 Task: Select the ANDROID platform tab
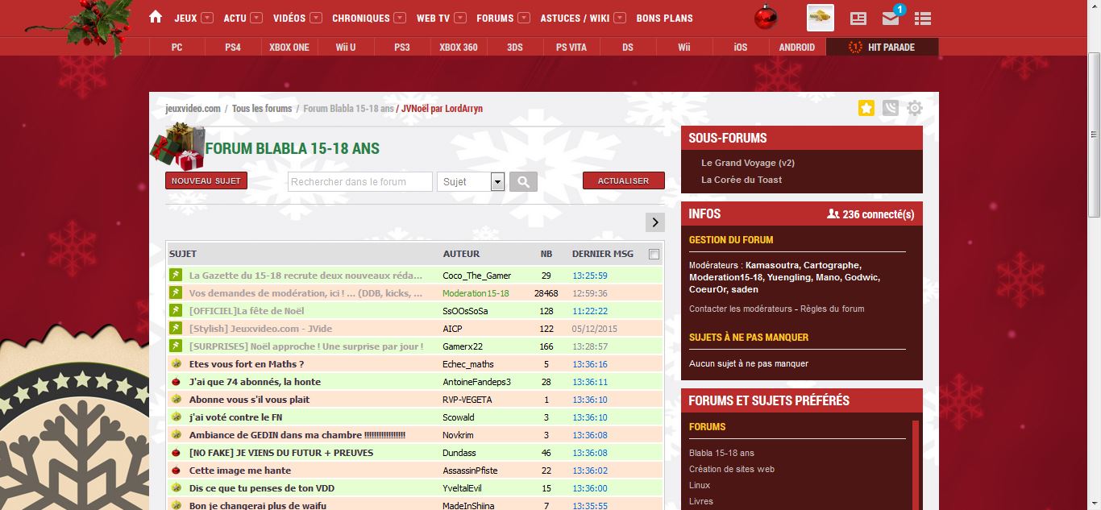pyautogui.click(x=797, y=47)
